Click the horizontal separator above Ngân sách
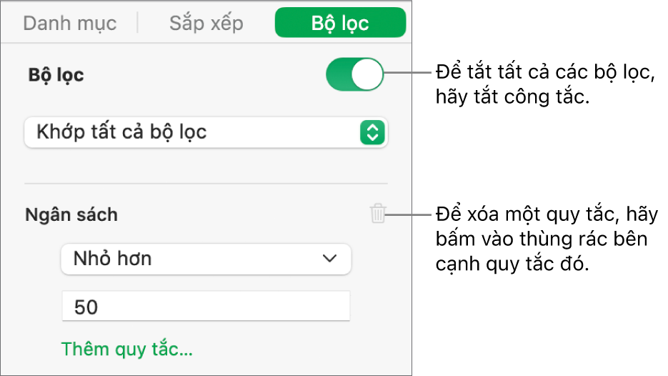668x376 pixels. click(x=206, y=184)
